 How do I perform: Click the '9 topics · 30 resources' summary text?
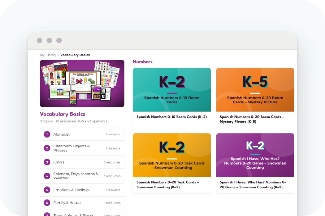pyautogui.click(x=73, y=121)
